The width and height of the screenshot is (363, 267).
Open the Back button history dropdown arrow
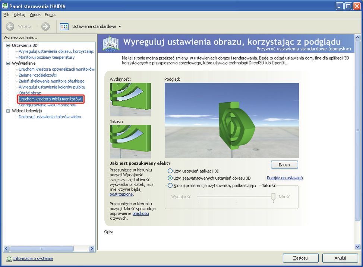(x=37, y=26)
